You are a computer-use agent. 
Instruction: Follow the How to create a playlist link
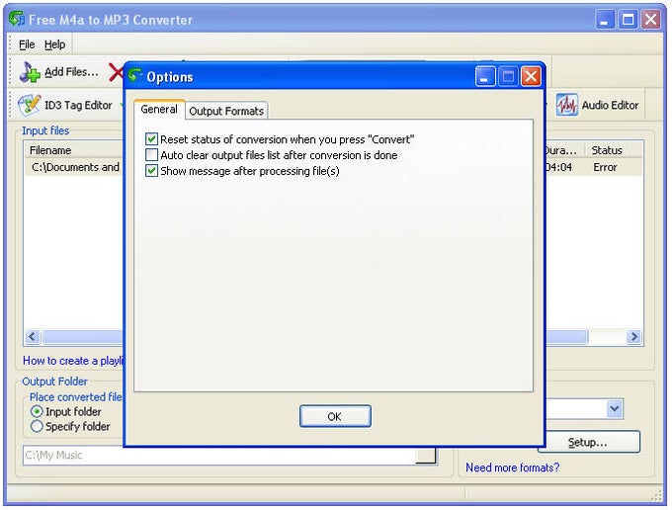(73, 361)
